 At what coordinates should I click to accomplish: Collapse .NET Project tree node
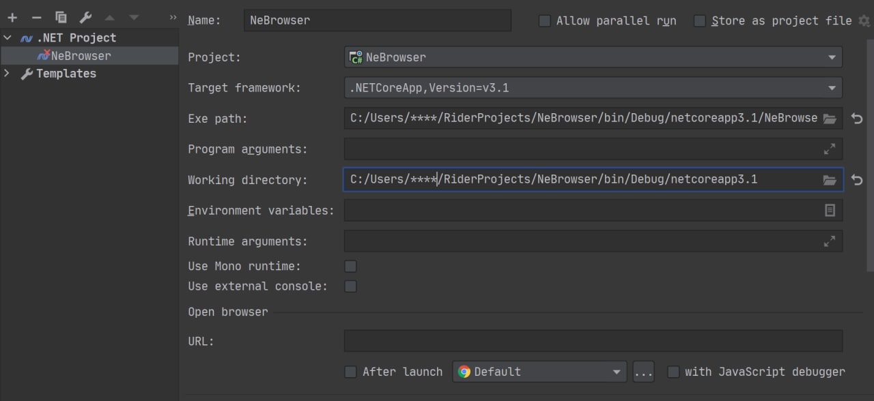pyautogui.click(x=8, y=38)
